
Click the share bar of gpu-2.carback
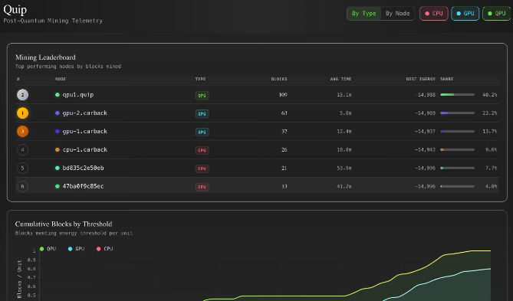pyautogui.click(x=457, y=113)
